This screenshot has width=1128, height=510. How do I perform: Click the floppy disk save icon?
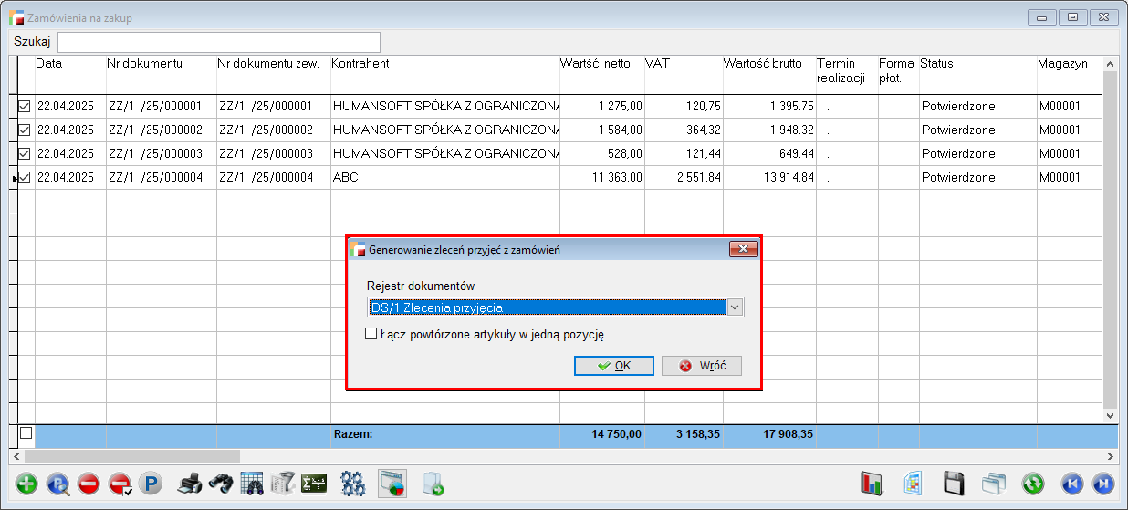(954, 484)
